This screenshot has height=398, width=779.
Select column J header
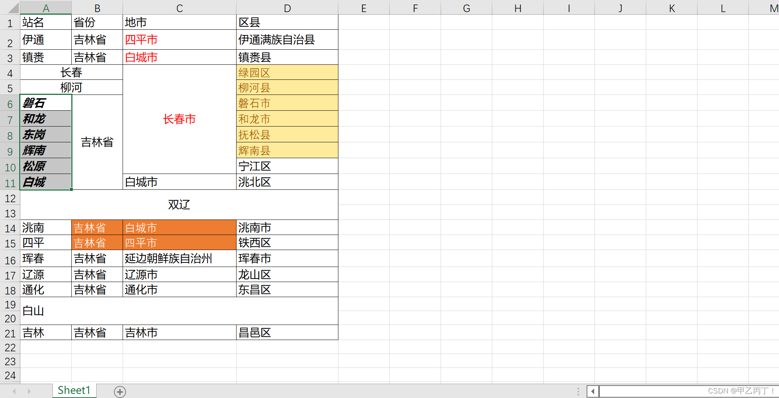click(x=621, y=8)
